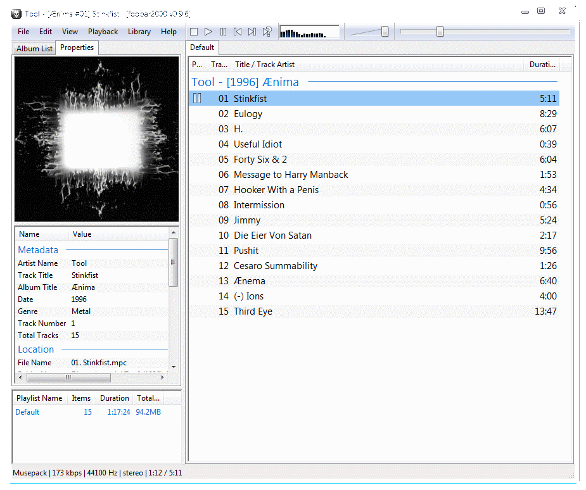Click the foobar2000 alien icon in title bar
This screenshot has height=490, width=586.
(16, 14)
